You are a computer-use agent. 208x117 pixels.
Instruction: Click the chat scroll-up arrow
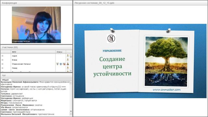tap(71, 83)
